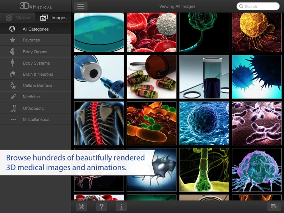This screenshot has width=284, height=213.
Task: Click the three dots Miscellaneous icon
Action: click(13, 120)
